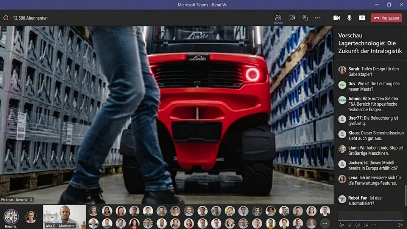Screen dimensions: 407x229
Task: Show more participants via ellipsis in gallery
Action: coord(325,223)
